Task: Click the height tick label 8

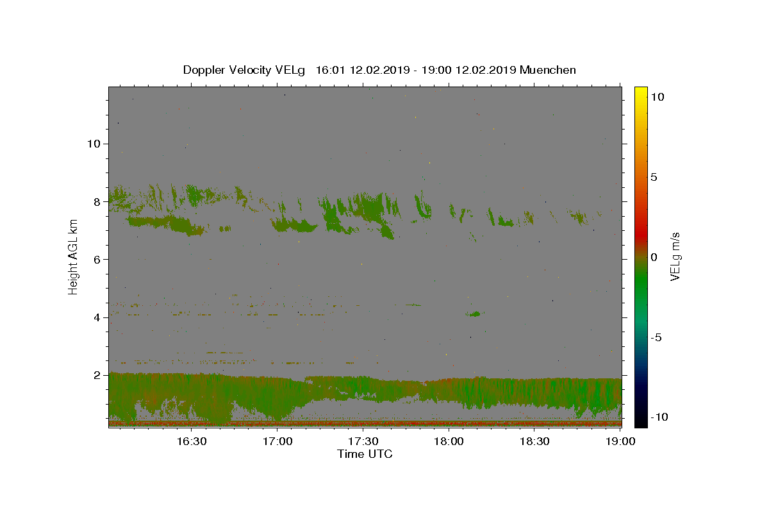Action: click(96, 201)
